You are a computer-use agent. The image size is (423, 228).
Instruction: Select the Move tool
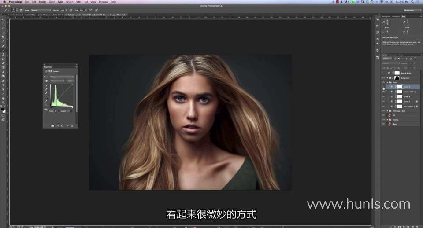[3, 20]
